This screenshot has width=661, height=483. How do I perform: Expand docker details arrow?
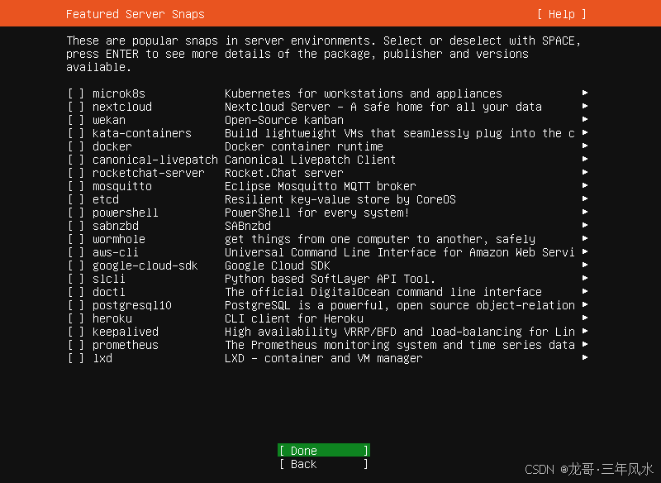585,146
